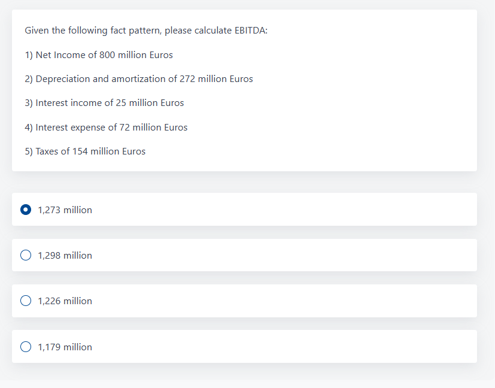Image resolution: width=495 pixels, height=388 pixels.
Task: Pick the 1,179 million radio button
Action: pyautogui.click(x=26, y=347)
